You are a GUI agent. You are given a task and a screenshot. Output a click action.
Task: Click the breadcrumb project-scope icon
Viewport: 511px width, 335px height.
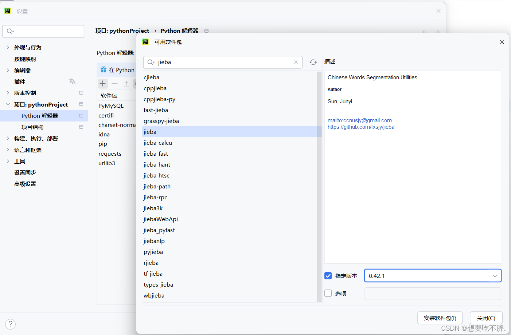(206, 31)
